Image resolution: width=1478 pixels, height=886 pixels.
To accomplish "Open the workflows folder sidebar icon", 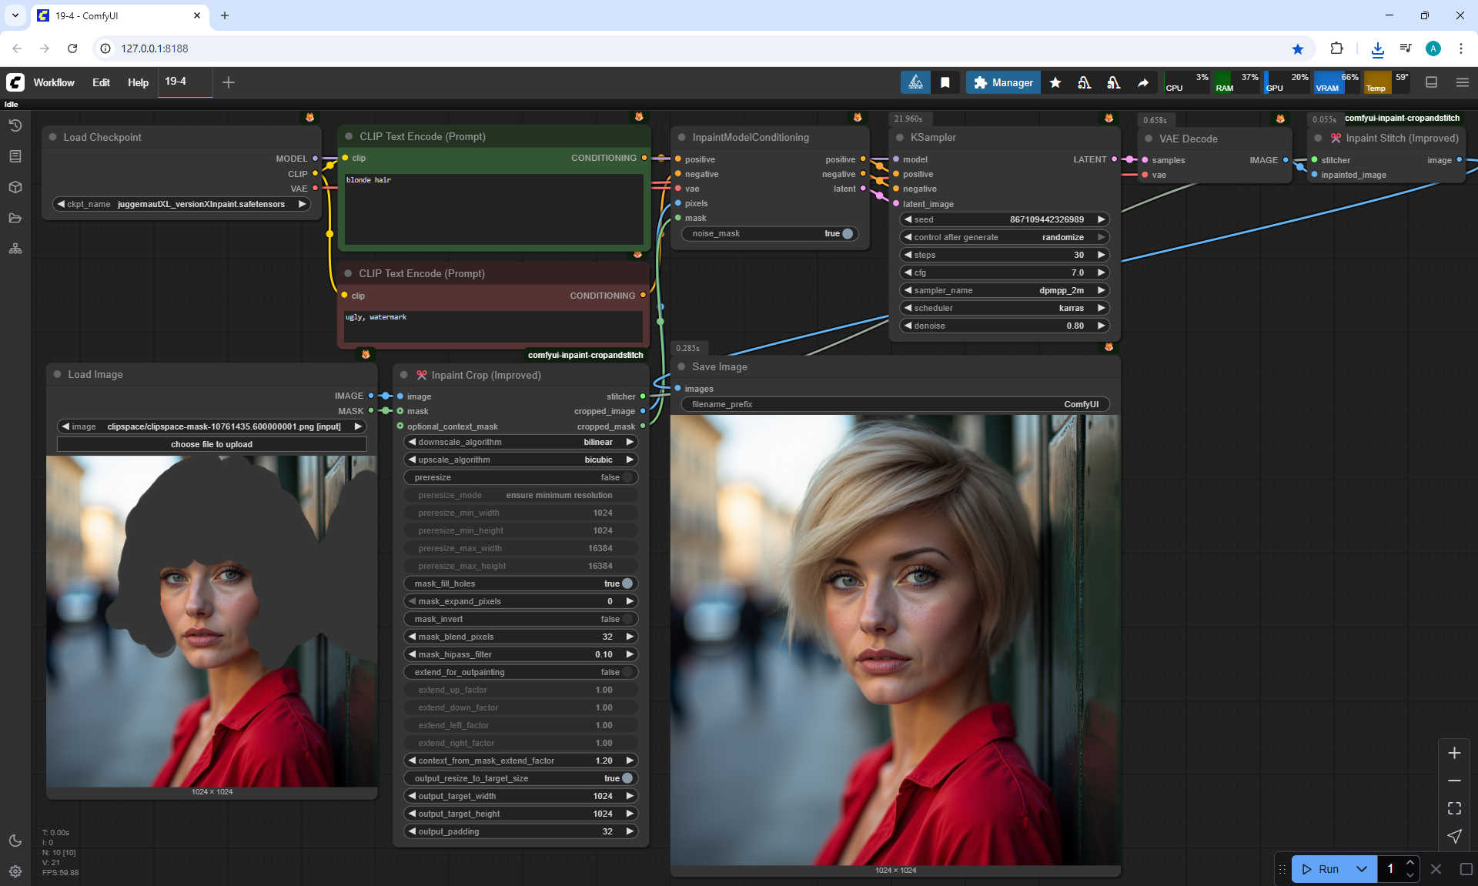I will 15,218.
